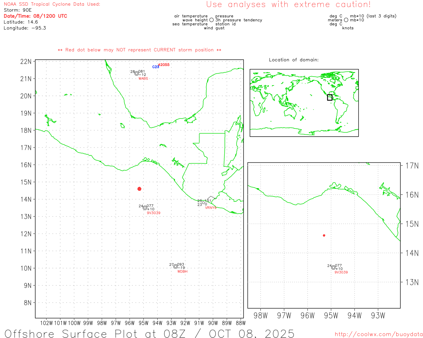The image size is (423, 338).
Task: Click the units legend circle beside 'meters'
Action: [346, 20]
